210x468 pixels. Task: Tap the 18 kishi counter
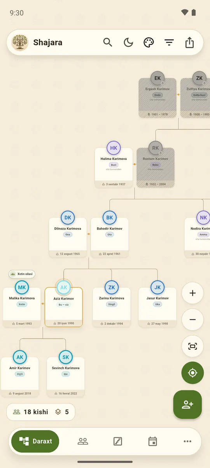pyautogui.click(x=30, y=412)
